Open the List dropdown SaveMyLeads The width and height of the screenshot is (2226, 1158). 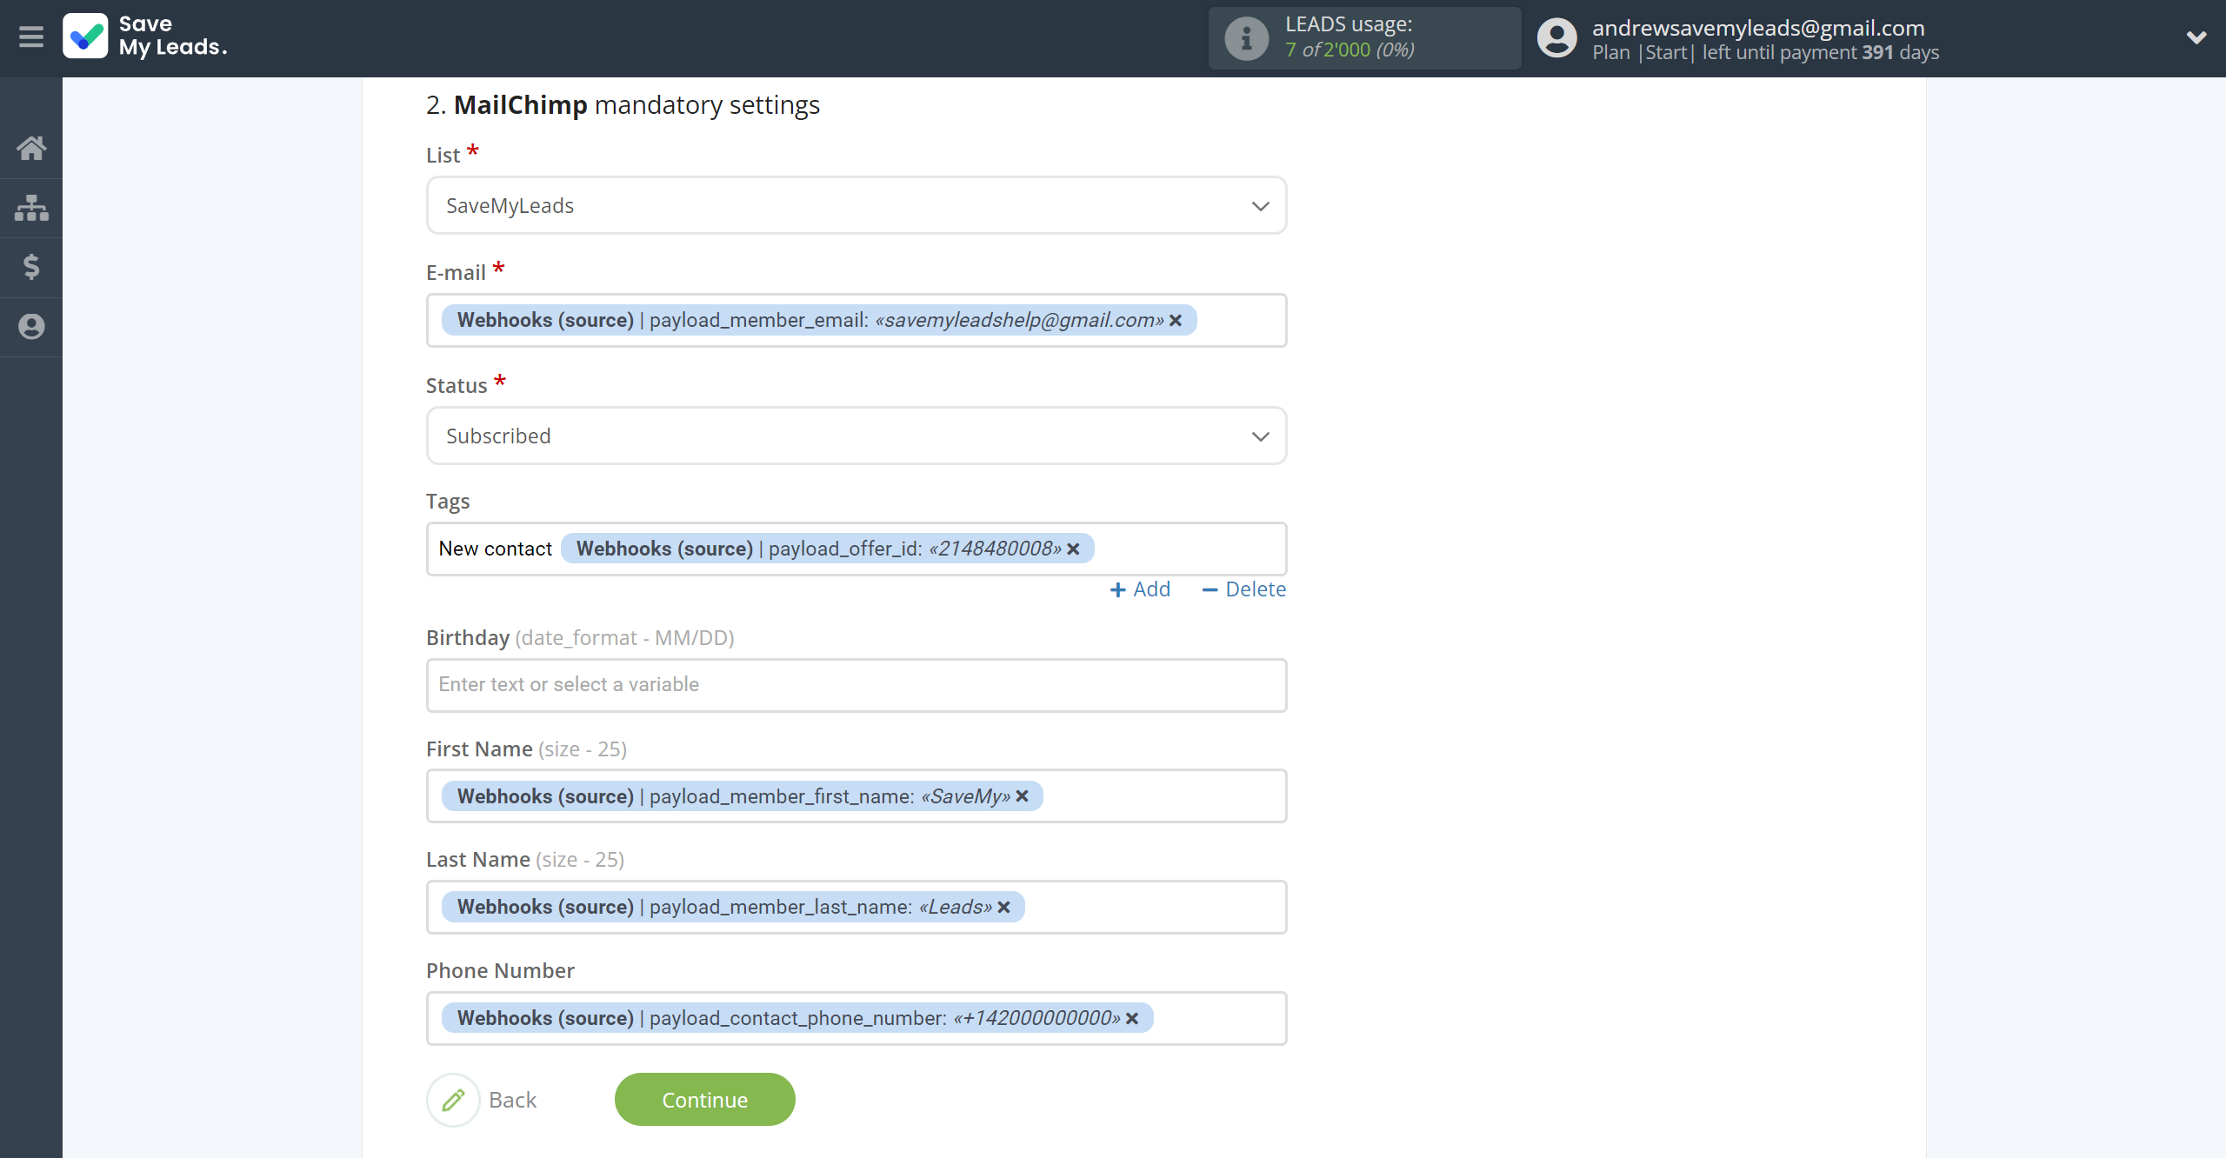click(856, 206)
